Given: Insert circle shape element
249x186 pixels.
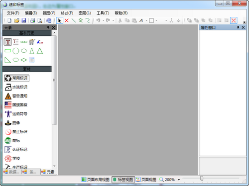Looking at the screenshot, I should tap(16, 51).
